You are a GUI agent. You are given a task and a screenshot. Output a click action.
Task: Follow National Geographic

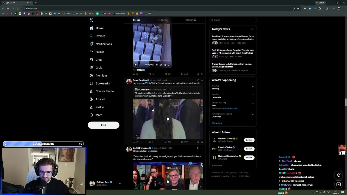(x=249, y=158)
